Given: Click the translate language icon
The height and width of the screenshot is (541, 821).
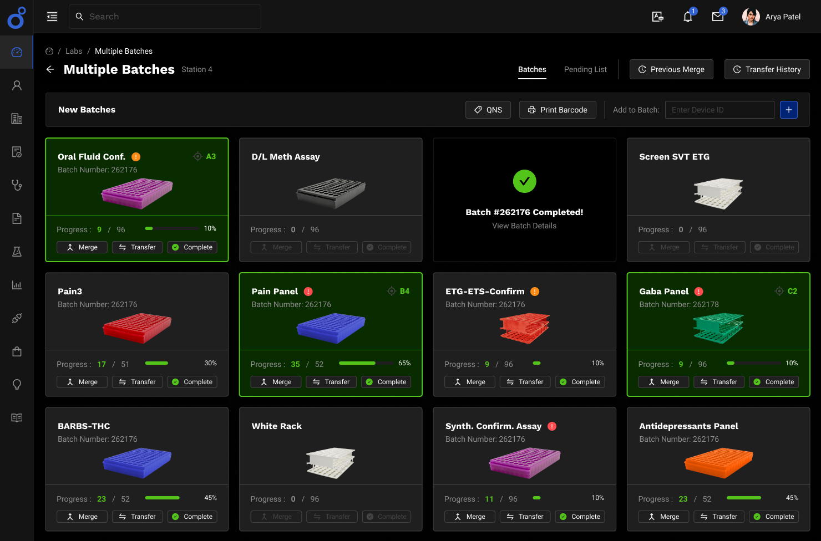Looking at the screenshot, I should pyautogui.click(x=658, y=17).
